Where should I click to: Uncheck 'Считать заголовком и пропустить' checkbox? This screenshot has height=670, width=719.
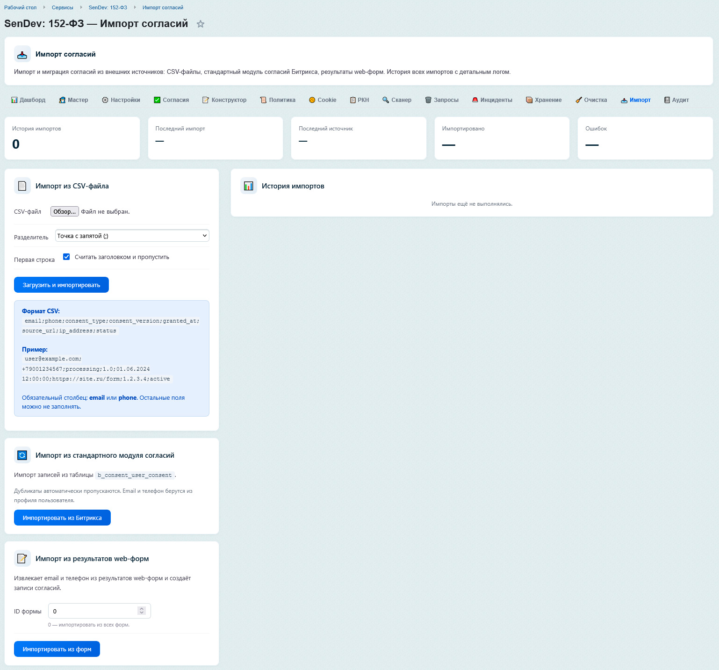pyautogui.click(x=66, y=257)
